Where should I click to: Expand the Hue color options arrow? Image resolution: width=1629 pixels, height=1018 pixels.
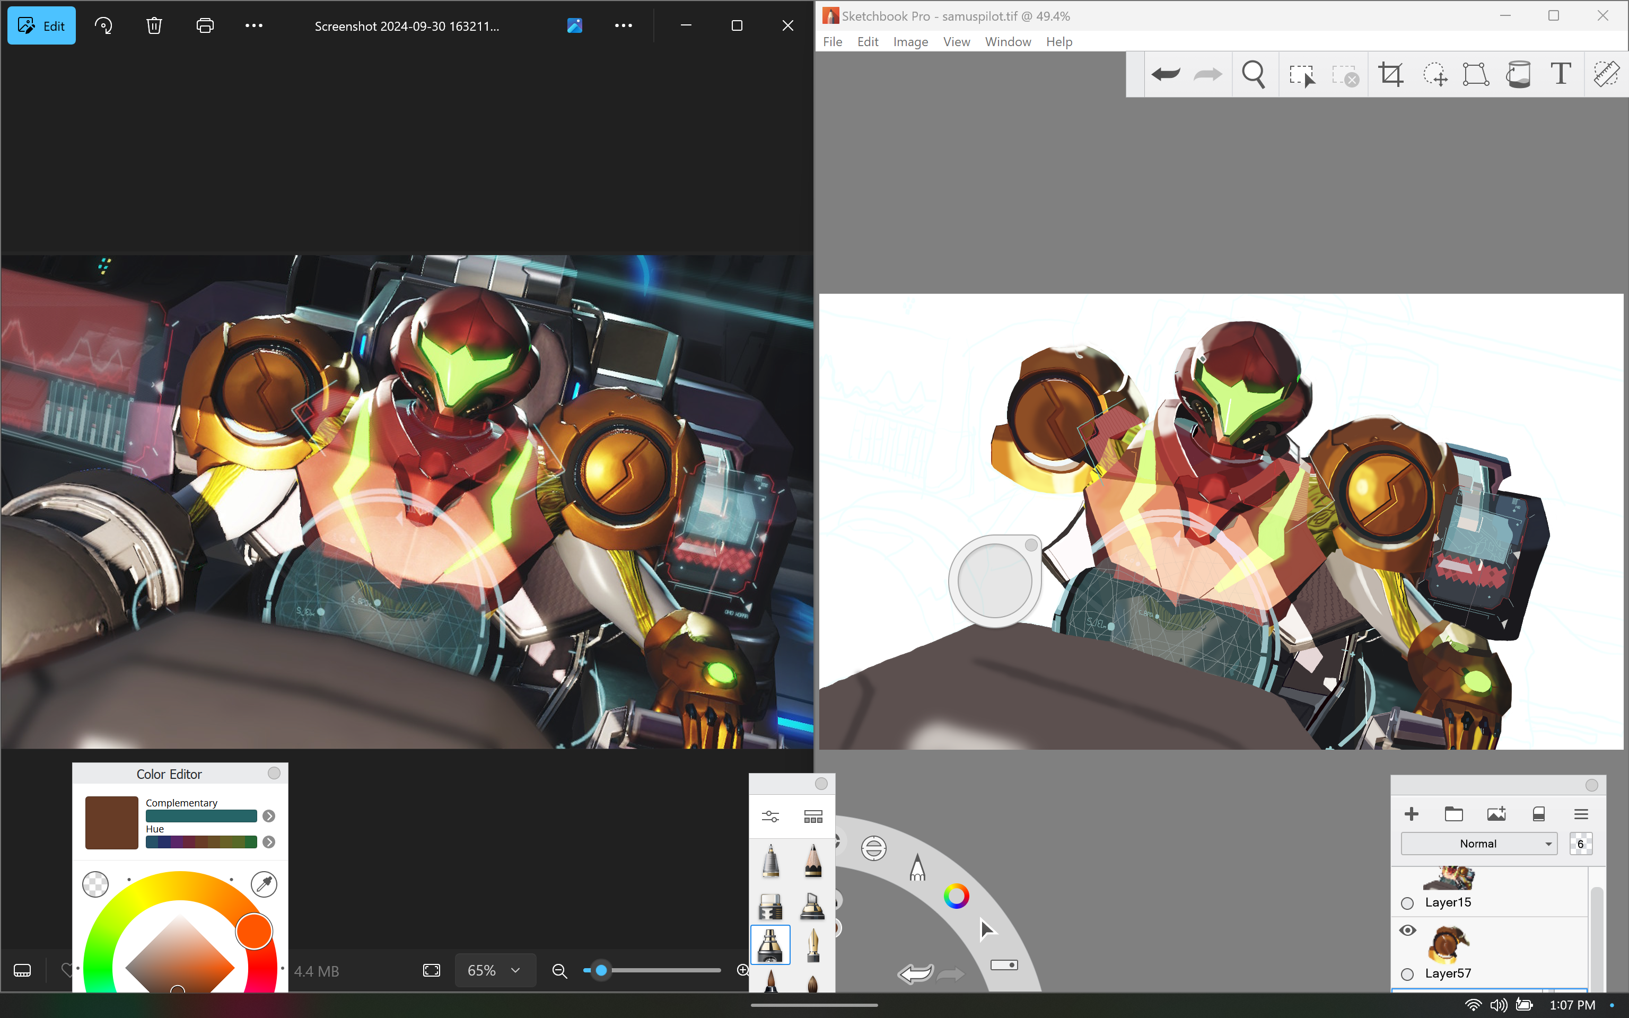(268, 843)
